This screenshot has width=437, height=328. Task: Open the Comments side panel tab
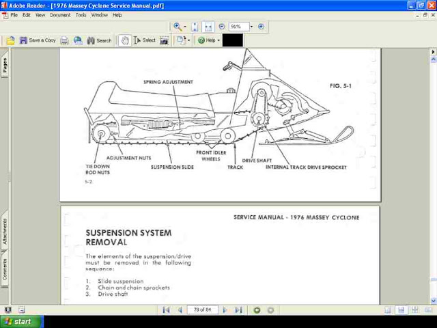point(5,269)
